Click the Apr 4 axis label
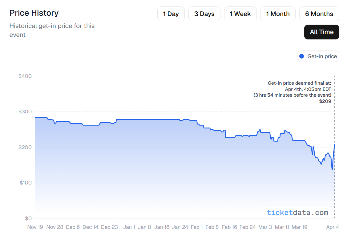 [333, 227]
